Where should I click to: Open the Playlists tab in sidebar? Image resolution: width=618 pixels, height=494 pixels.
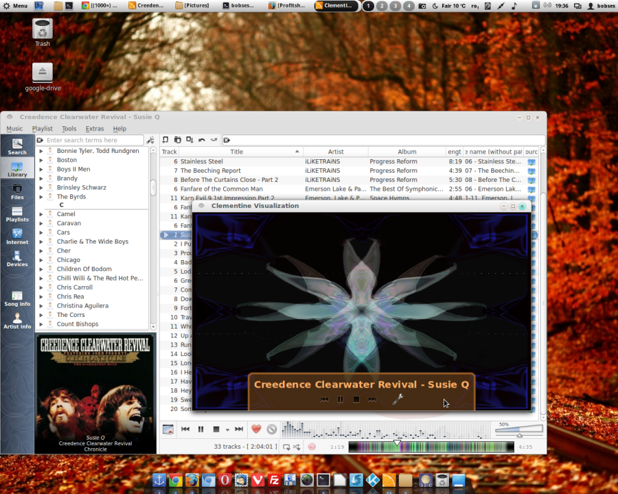17,214
